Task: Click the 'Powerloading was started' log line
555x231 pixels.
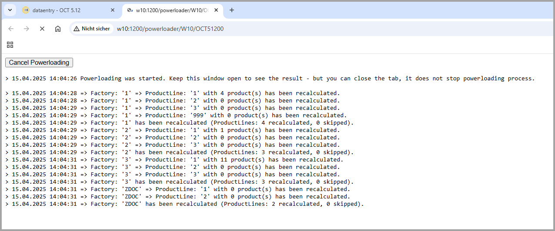Action: click(270, 79)
